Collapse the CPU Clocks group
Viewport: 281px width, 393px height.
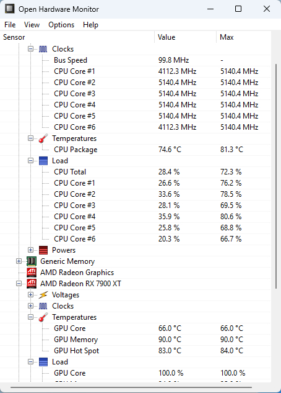[x=30, y=49]
